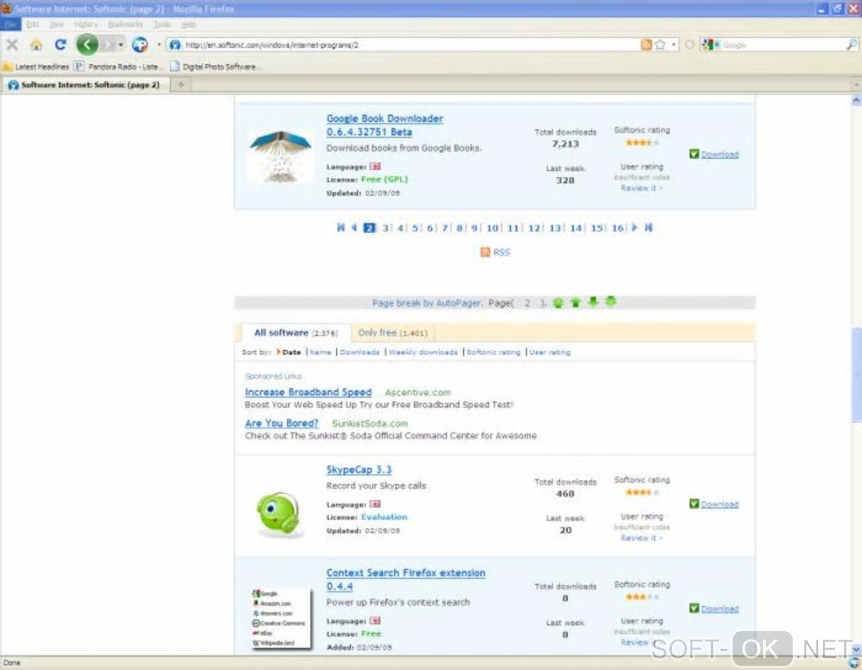Click Google Book Downloader thumbnail image

281,156
